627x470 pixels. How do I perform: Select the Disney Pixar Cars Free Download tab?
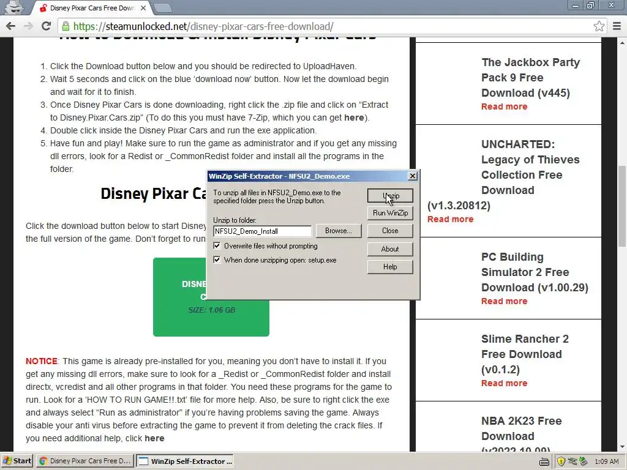point(91,8)
